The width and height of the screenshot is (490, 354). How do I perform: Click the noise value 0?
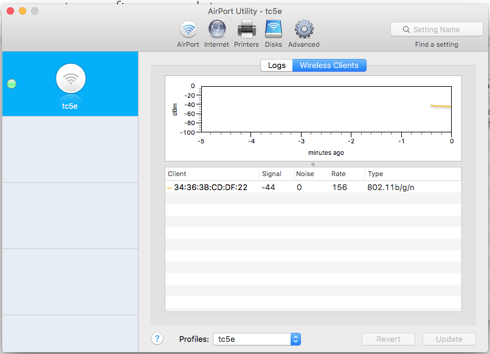point(299,187)
